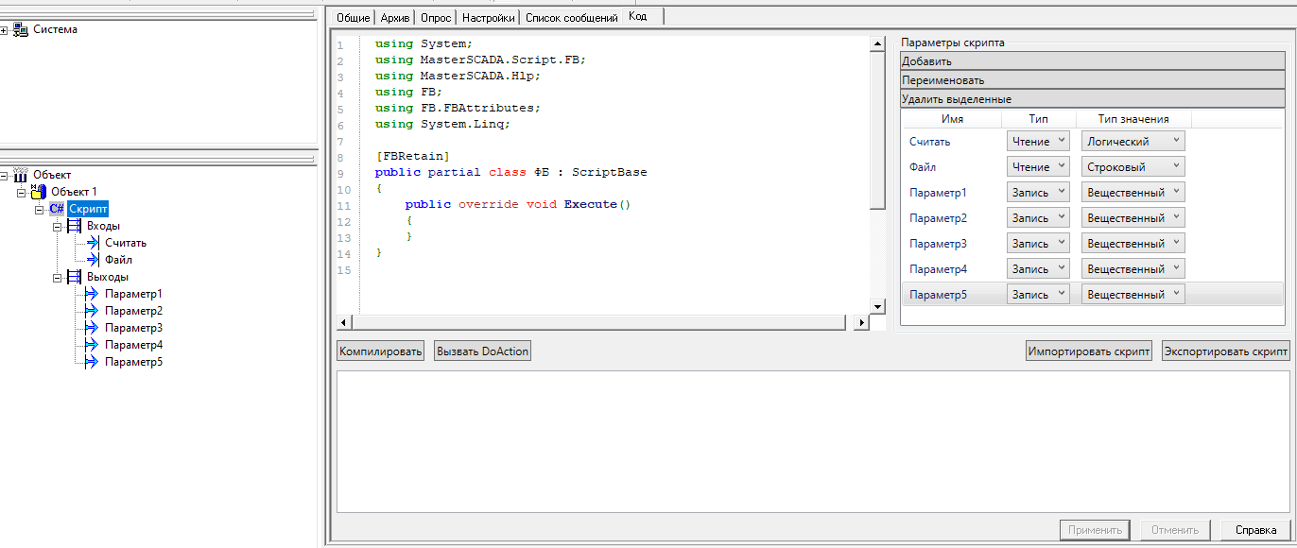Switch to the Опрос tab
This screenshot has height=548, width=1297.
[x=437, y=18]
